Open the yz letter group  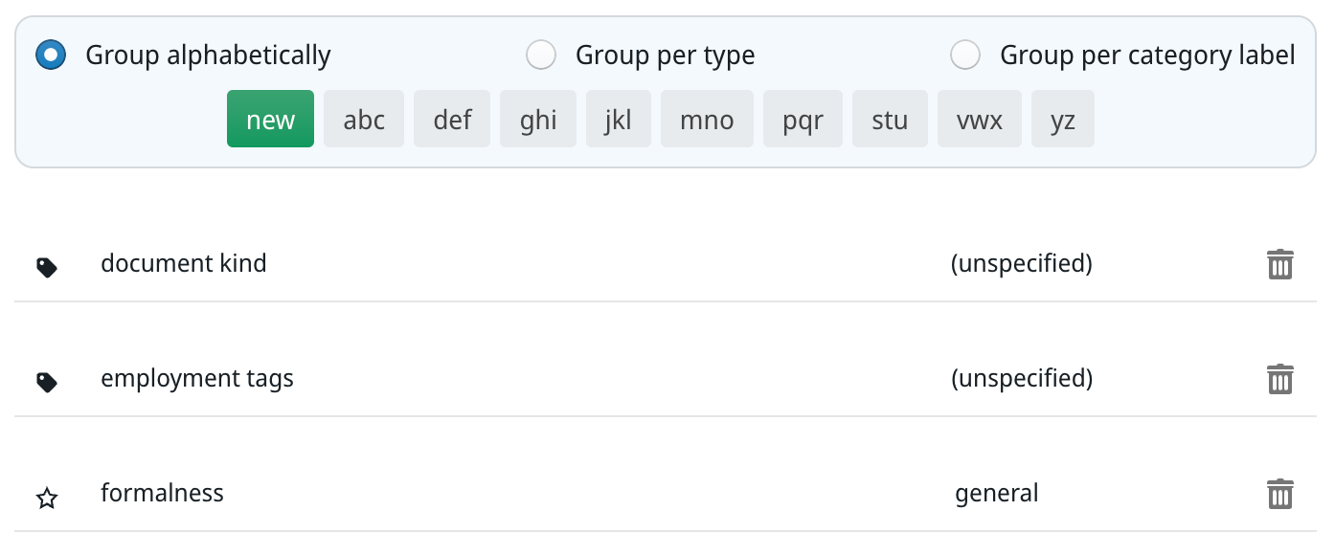tap(1062, 120)
